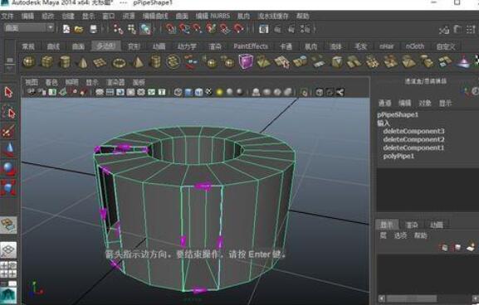Click the purple cube shelf icon
This screenshot has width=479, height=305.
point(246,61)
